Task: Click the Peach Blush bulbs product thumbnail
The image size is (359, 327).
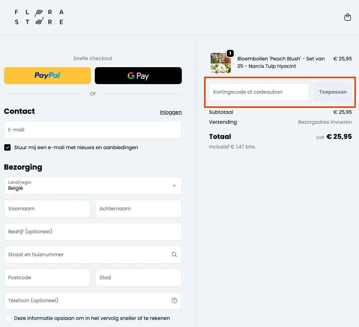Action: (x=220, y=63)
